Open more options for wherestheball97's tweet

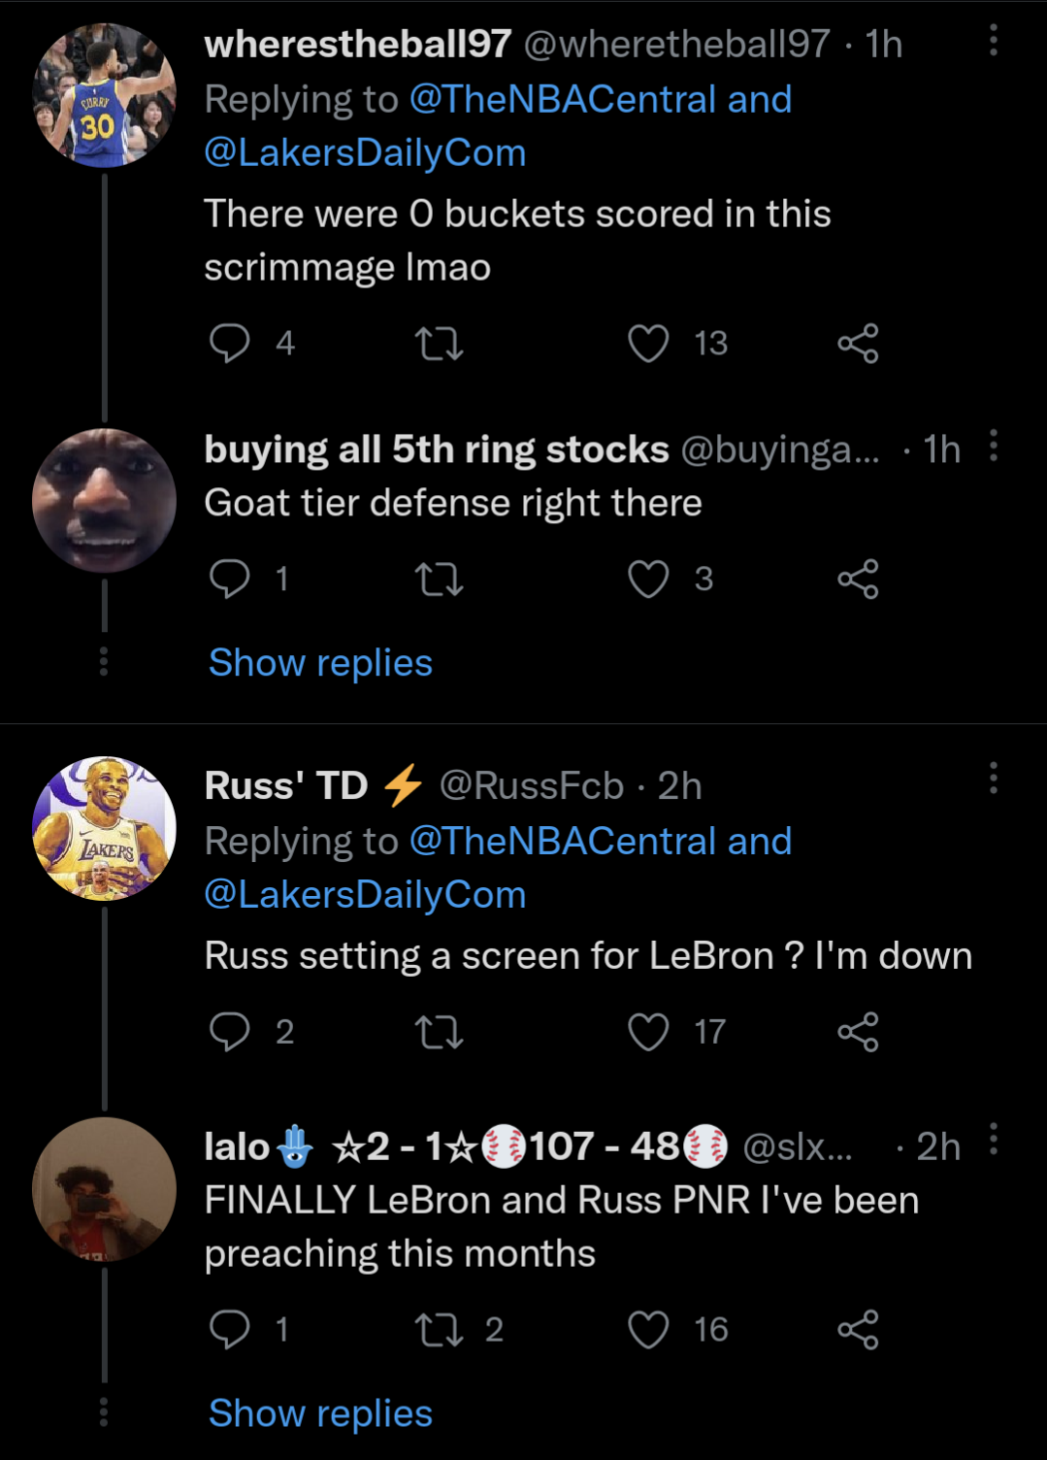coord(993,41)
